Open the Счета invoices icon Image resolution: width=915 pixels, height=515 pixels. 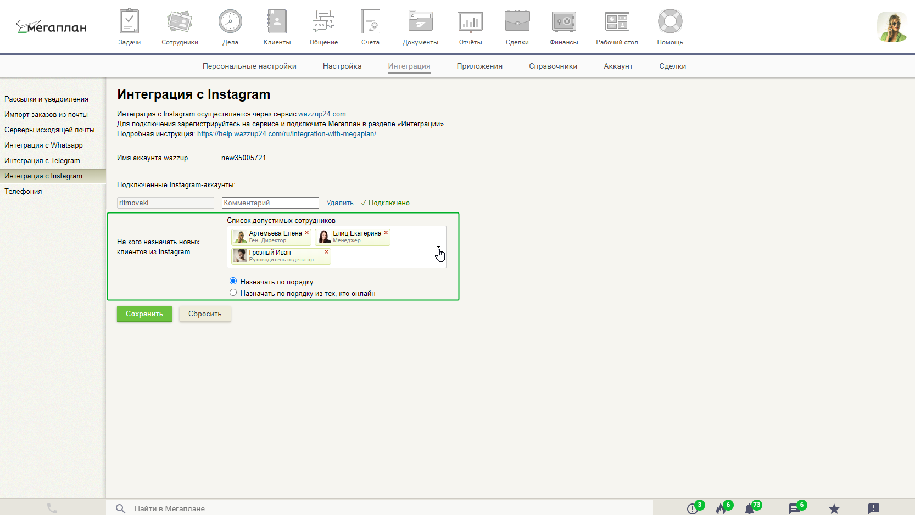tap(370, 22)
